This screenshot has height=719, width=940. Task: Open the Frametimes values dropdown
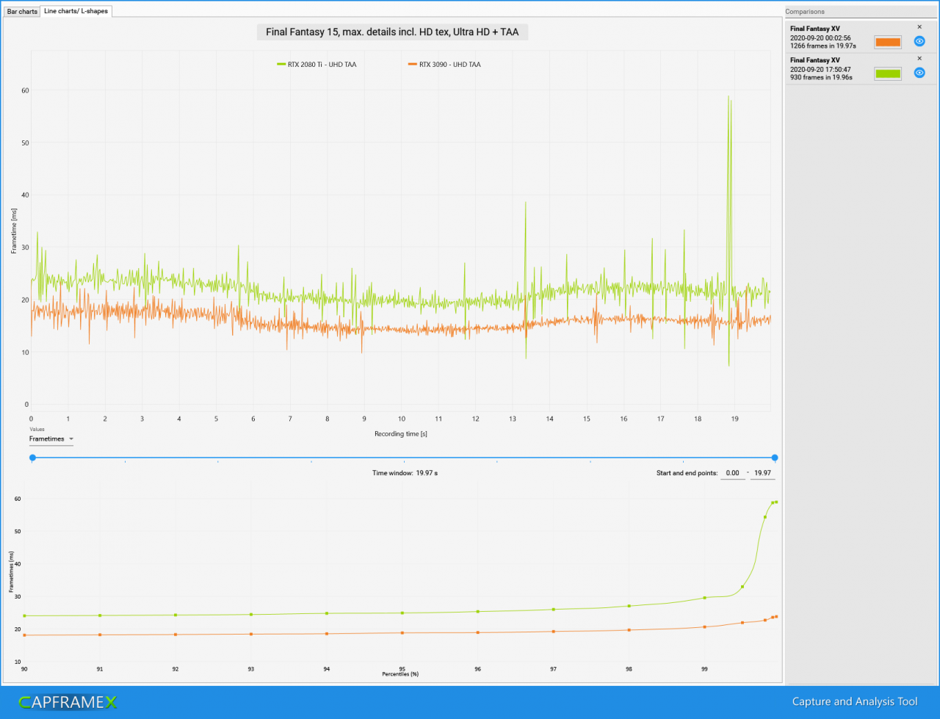51,439
